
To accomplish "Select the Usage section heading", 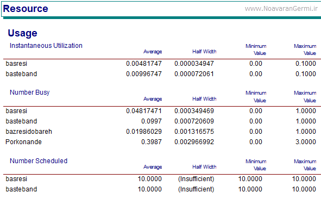I will pos(22,33).
